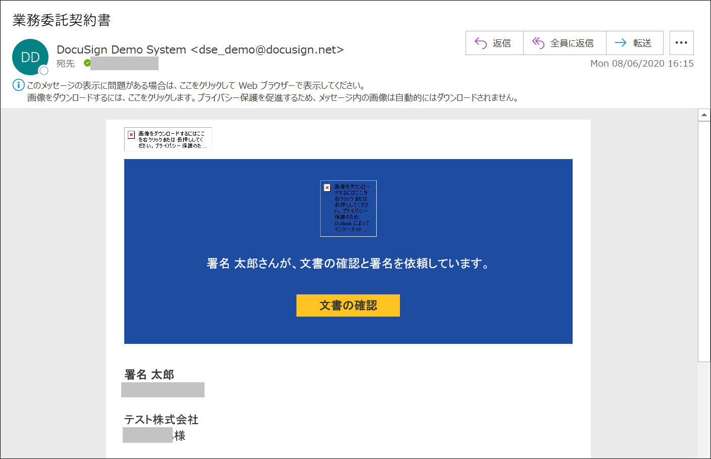The width and height of the screenshot is (711, 459).
Task: Click the info icon in message notice
Action: 18,85
